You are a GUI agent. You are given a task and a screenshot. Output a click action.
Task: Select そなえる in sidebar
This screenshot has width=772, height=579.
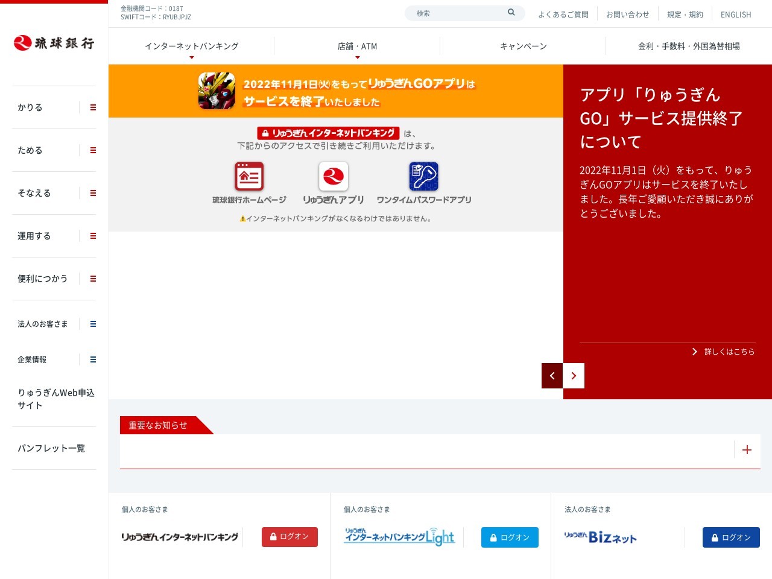click(x=34, y=193)
